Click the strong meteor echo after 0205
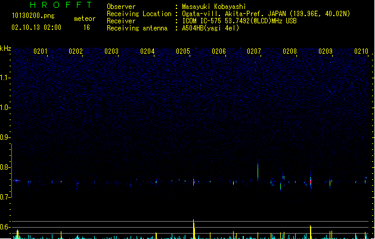This screenshot has height=239, width=375. [x=194, y=182]
